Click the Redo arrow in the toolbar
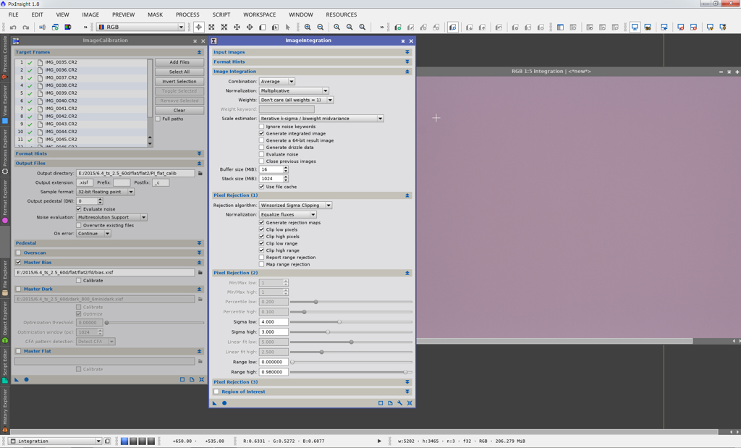 pos(26,28)
